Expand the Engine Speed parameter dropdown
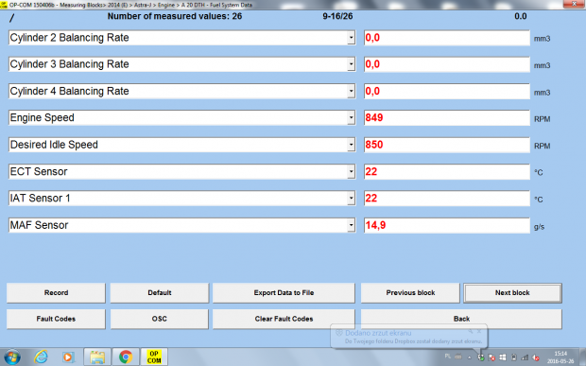 (351, 118)
